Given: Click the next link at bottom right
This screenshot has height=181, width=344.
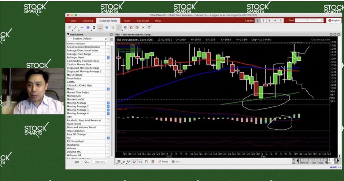Looking at the screenshot, I should 335,167.
